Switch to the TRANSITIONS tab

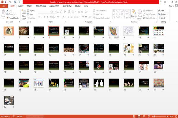coord(41,6)
